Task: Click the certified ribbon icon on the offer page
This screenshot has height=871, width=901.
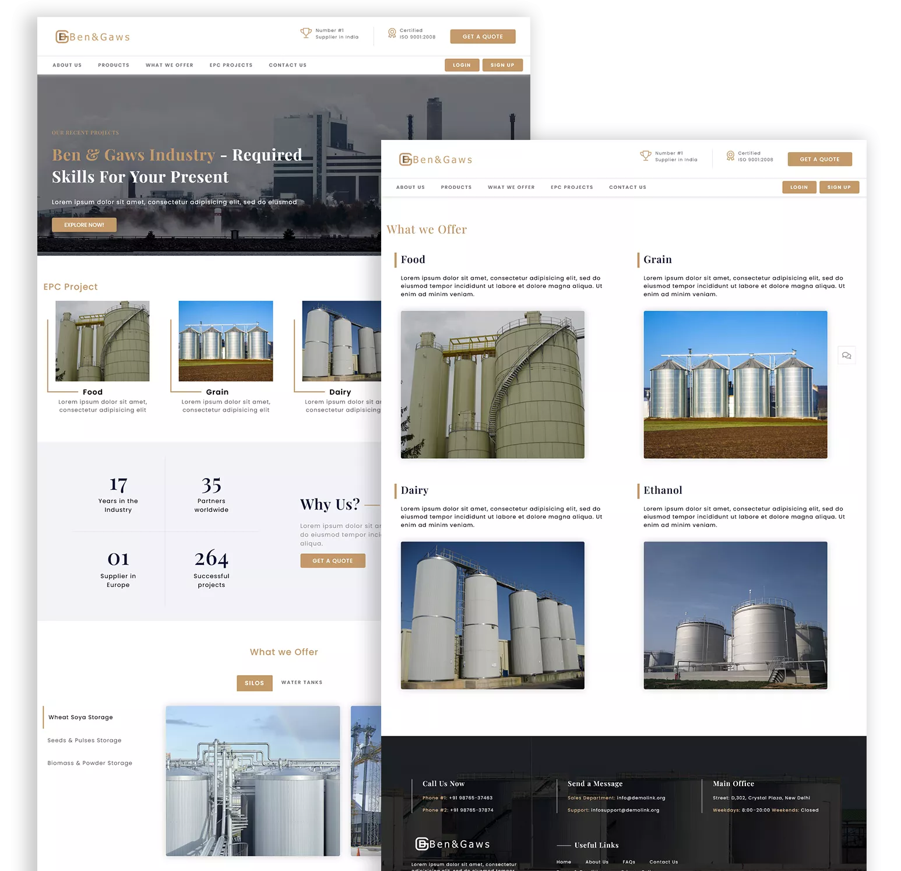Action: click(730, 156)
